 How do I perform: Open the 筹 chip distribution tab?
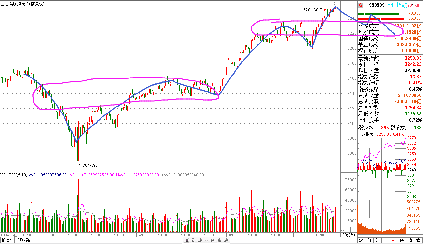pos(418,241)
